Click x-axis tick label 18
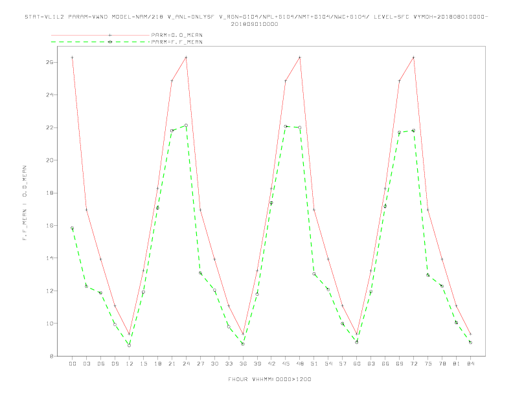Viewport: 513px width, 396px height. (157, 364)
